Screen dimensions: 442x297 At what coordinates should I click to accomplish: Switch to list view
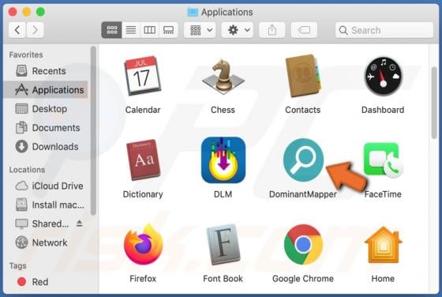131,30
